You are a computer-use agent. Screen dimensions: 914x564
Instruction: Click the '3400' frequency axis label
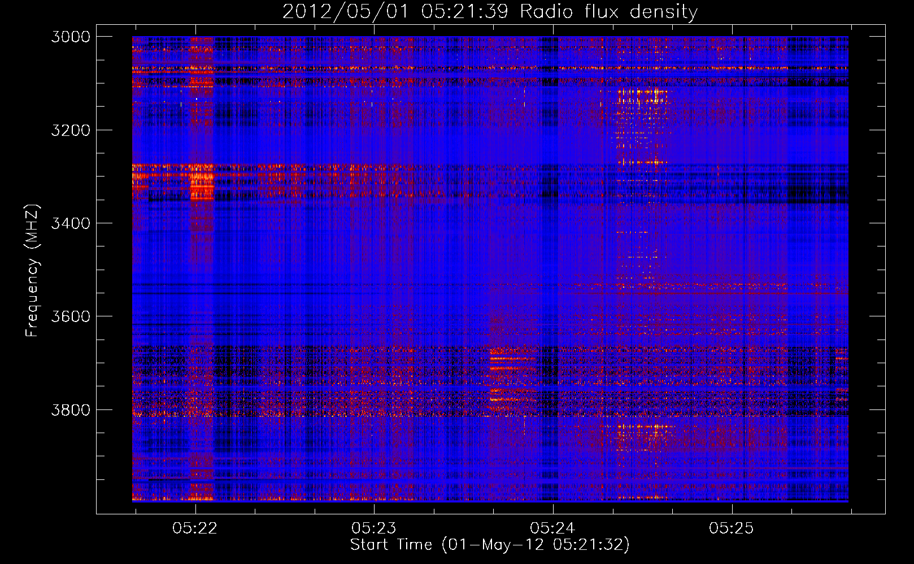pyautogui.click(x=70, y=223)
